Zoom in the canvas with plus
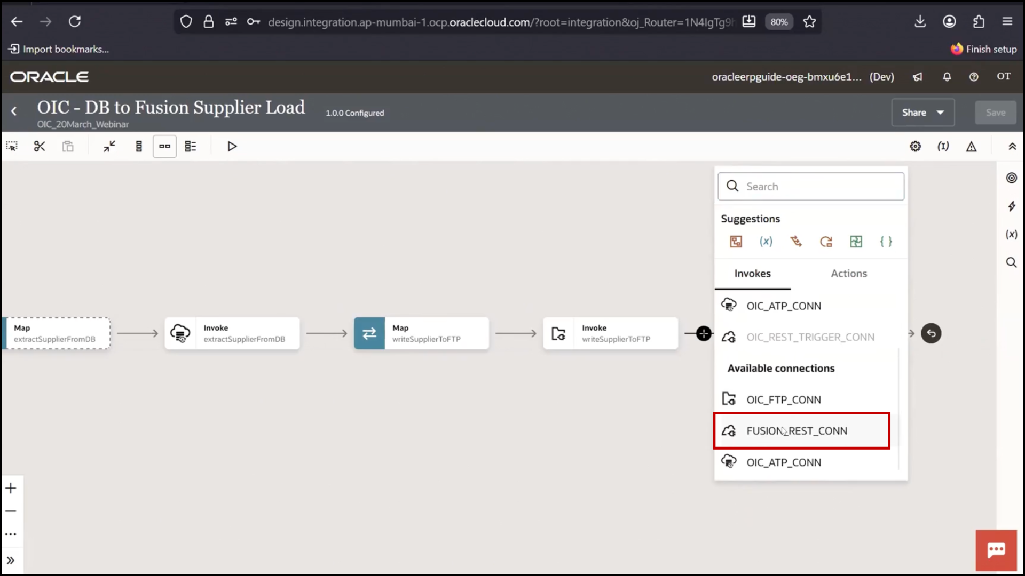 pos(11,488)
